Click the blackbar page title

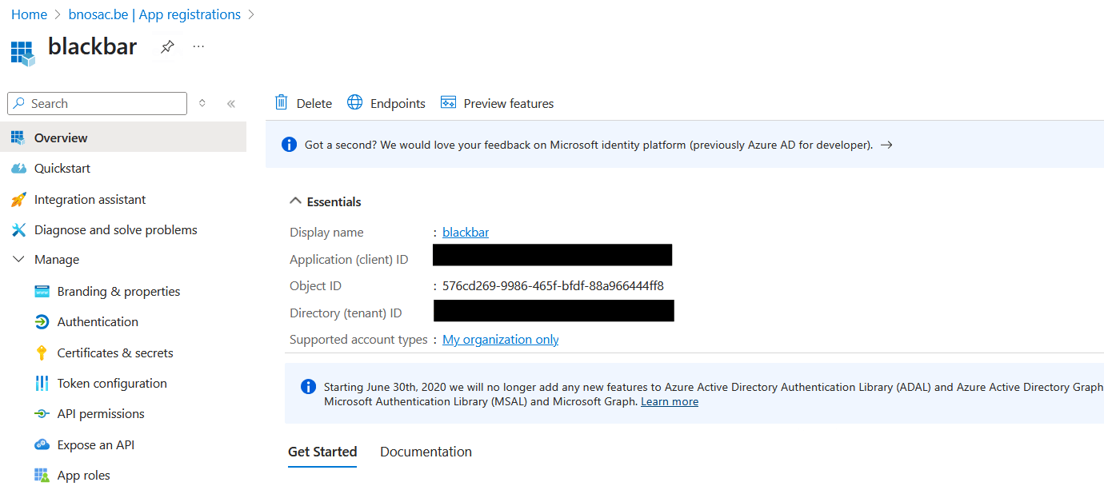tap(93, 46)
